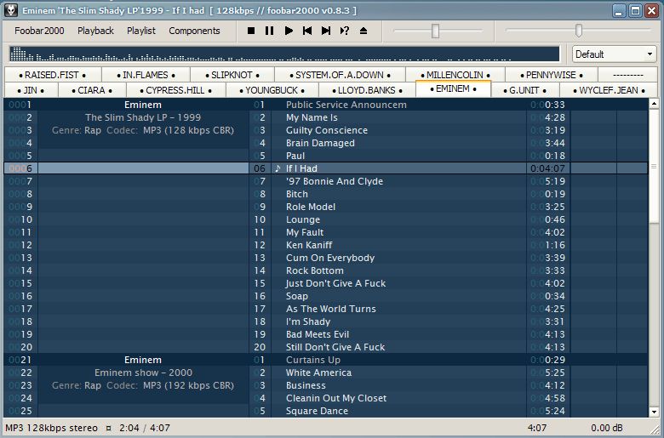Pause the current track

pyautogui.click(x=270, y=31)
